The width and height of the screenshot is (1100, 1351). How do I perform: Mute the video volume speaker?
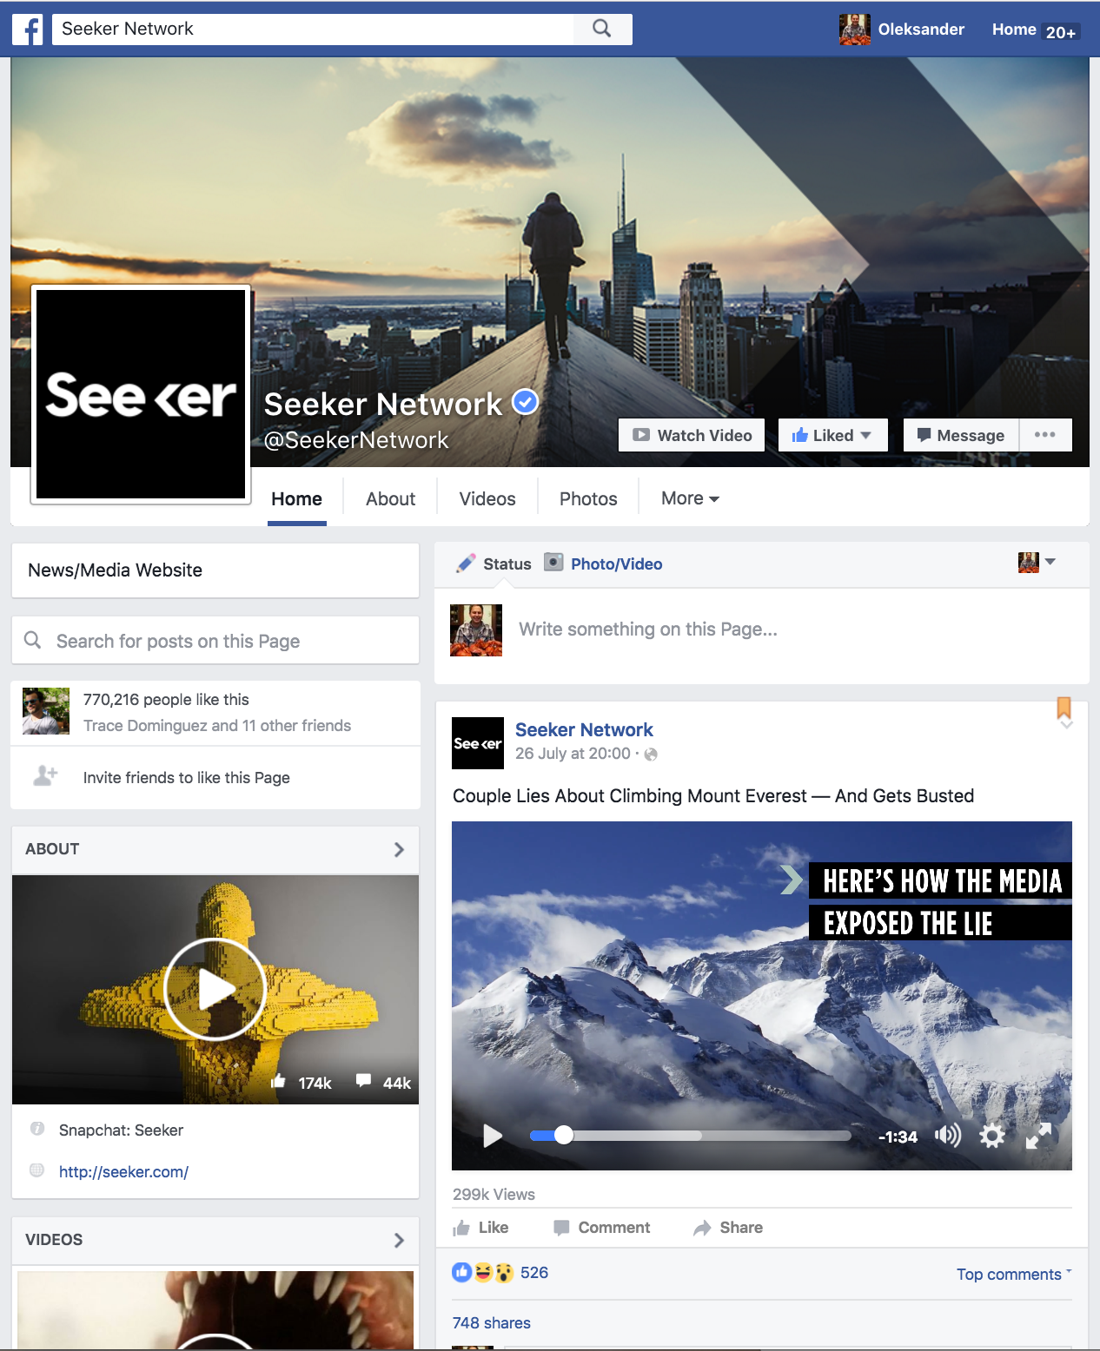click(947, 1136)
